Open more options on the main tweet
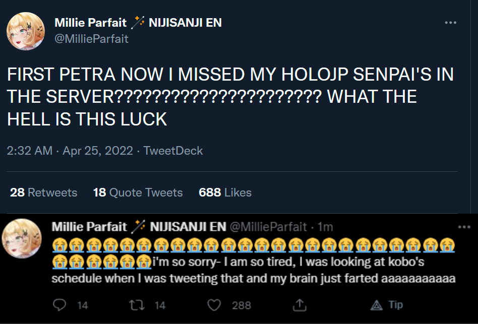This screenshot has height=324, width=478. 450,23
